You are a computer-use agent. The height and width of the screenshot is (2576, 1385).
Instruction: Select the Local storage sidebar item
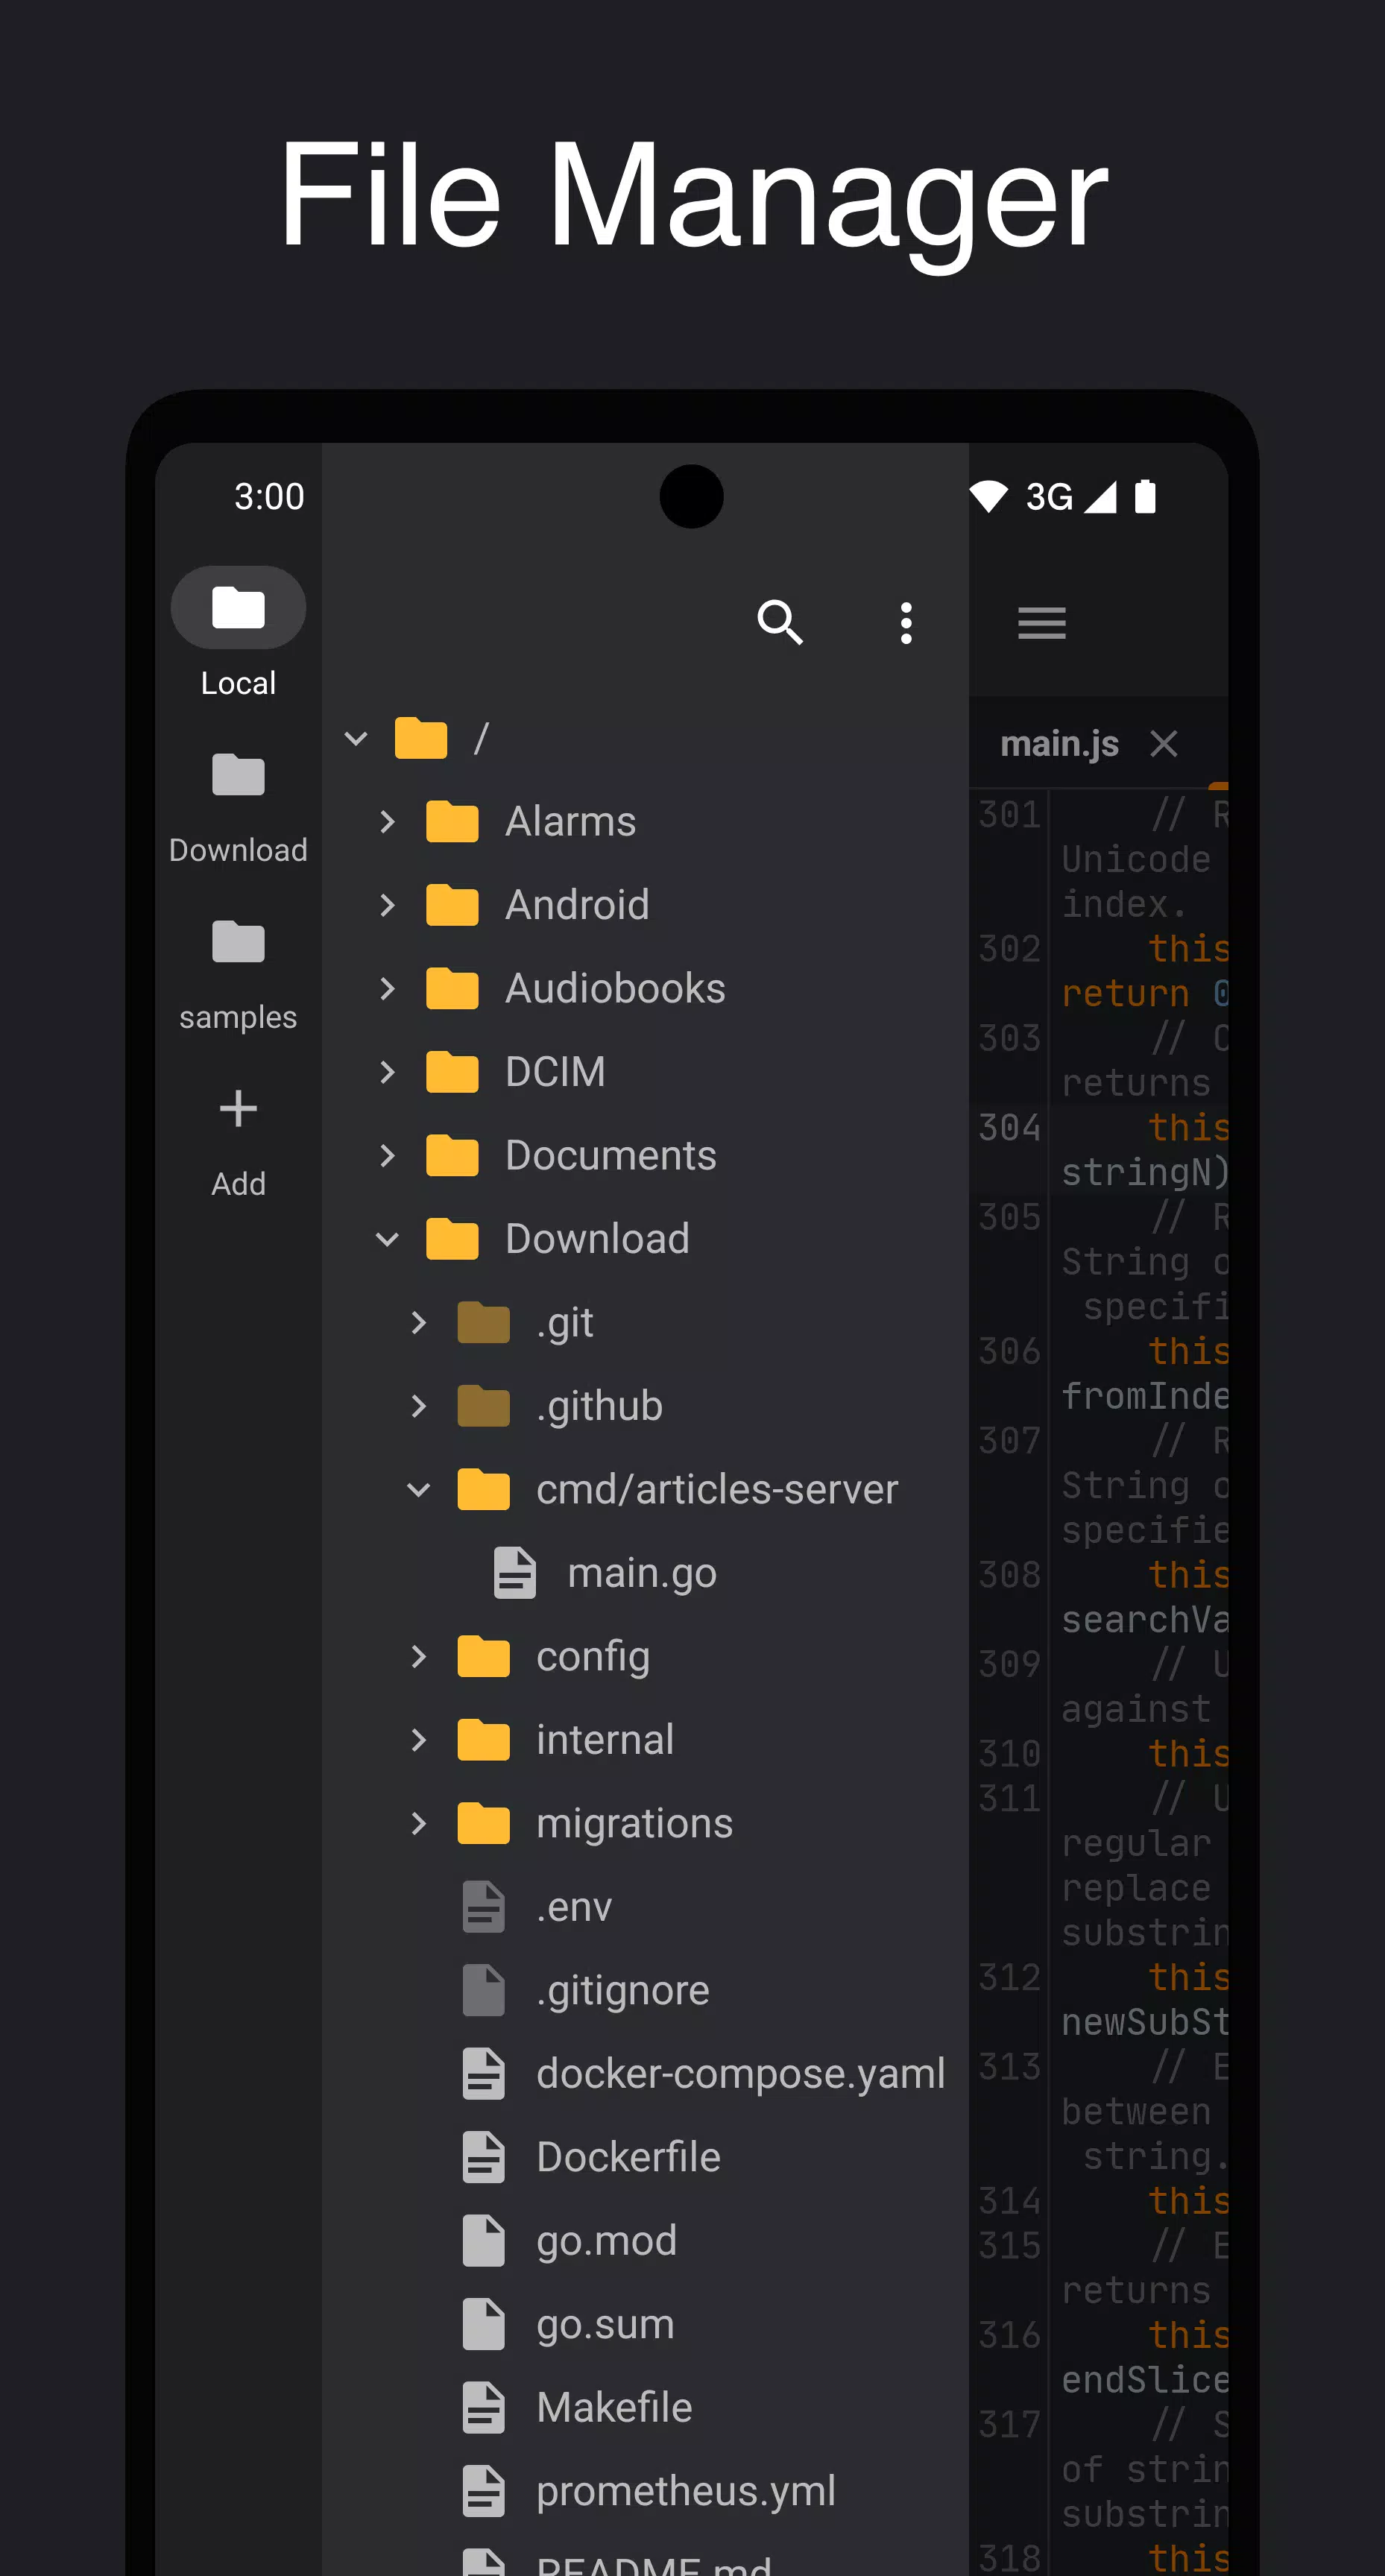(x=238, y=633)
